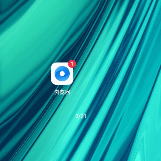Screen dimensions: 161x161
Task: Tap the number 2 in page counter
Action: (x=77, y=117)
